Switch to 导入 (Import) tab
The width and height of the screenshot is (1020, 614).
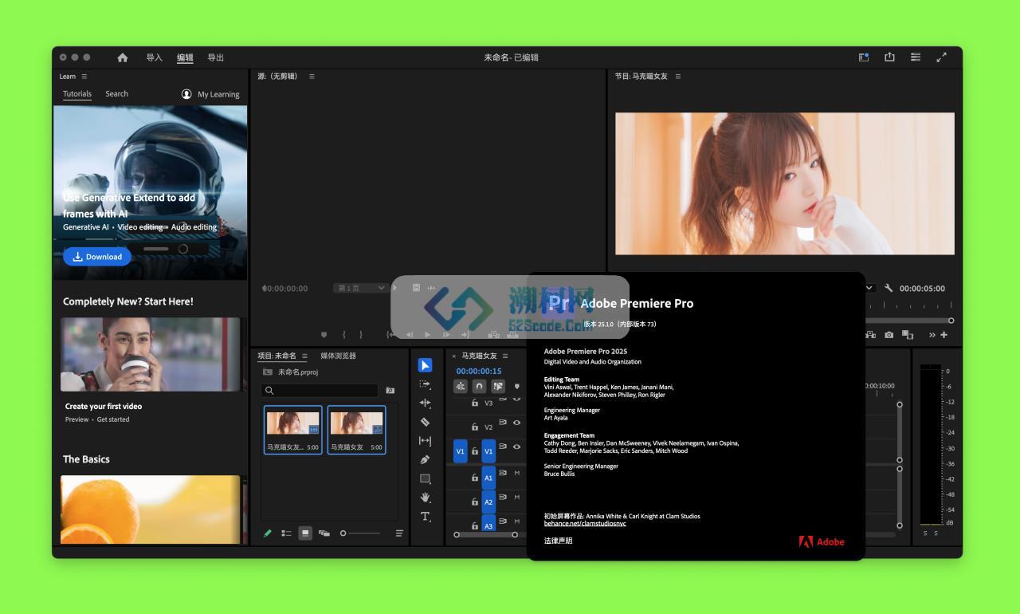point(154,57)
